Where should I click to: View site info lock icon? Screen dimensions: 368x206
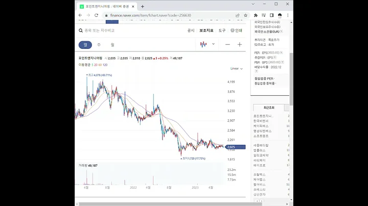(x=106, y=15)
